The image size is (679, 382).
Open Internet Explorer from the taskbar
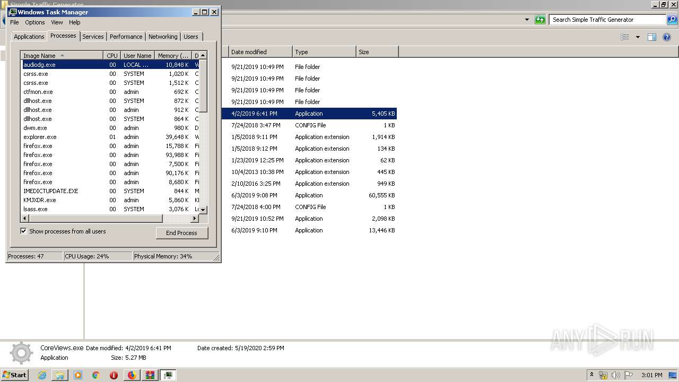point(42,375)
